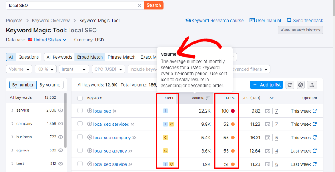The height and width of the screenshot is (172, 335).
Task: Open the User manual link
Action: point(265,20)
